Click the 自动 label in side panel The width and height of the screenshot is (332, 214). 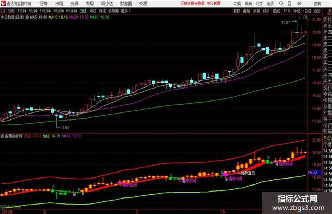[x=327, y=138]
